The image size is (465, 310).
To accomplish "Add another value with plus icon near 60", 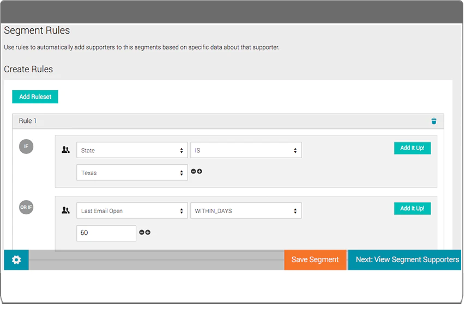I will [x=148, y=233].
